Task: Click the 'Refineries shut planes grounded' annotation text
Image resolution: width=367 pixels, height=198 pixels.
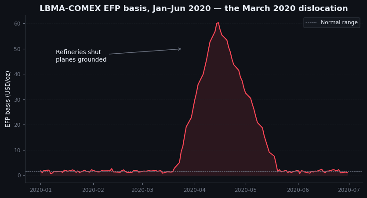Action: tap(81, 56)
